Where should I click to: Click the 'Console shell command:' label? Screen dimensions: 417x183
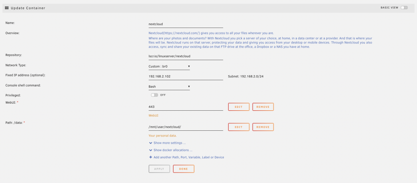point(23,86)
